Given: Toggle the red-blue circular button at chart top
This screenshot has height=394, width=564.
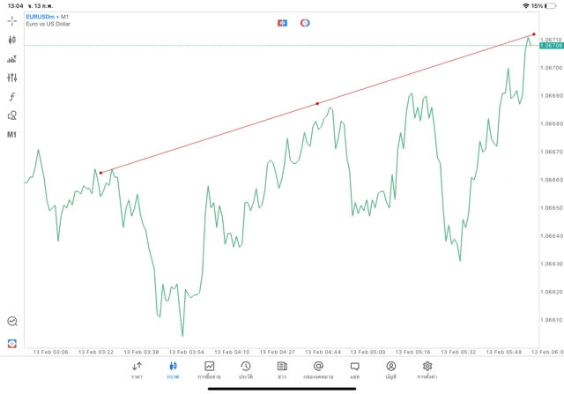Looking at the screenshot, I should point(305,23).
